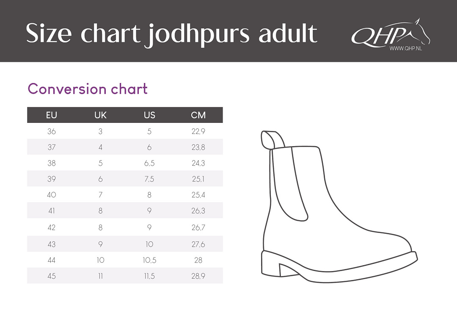
Task: Click the 'Size chart jodhpurs adult' title
Action: coord(171,33)
